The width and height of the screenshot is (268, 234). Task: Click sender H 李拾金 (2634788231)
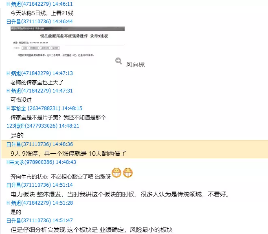(44, 108)
